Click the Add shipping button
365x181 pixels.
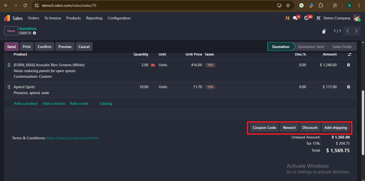(x=336, y=128)
